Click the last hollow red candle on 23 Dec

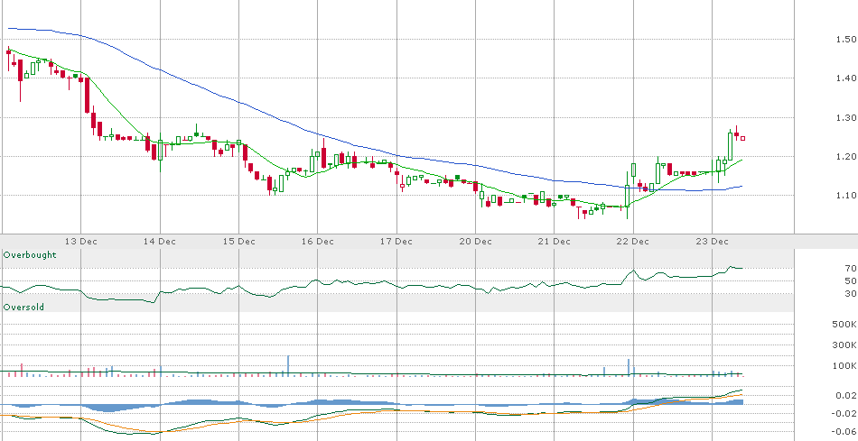(x=742, y=138)
